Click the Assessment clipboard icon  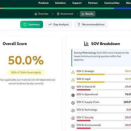[x=58, y=14]
